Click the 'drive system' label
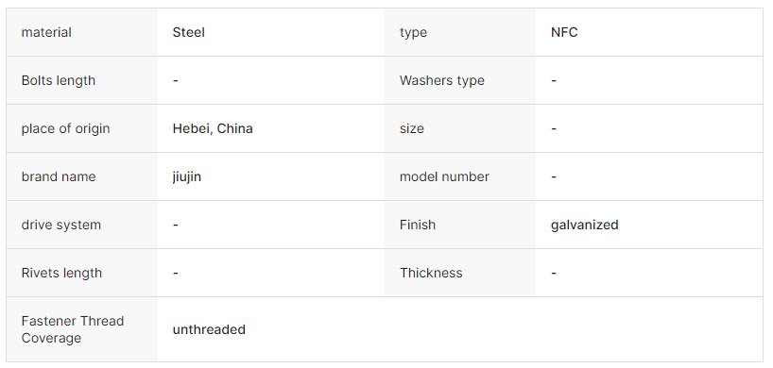The height and width of the screenshot is (368, 773). coord(61,226)
